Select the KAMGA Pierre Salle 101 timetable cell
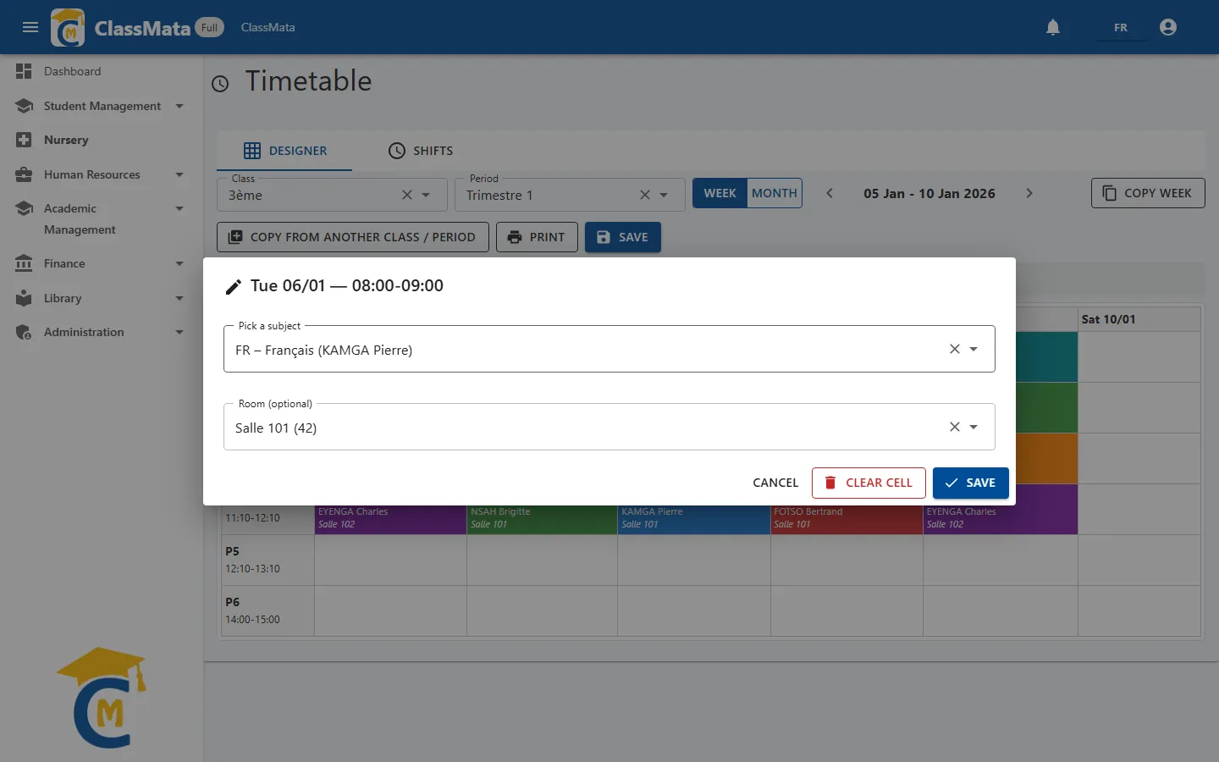Image resolution: width=1219 pixels, height=762 pixels. [694, 519]
